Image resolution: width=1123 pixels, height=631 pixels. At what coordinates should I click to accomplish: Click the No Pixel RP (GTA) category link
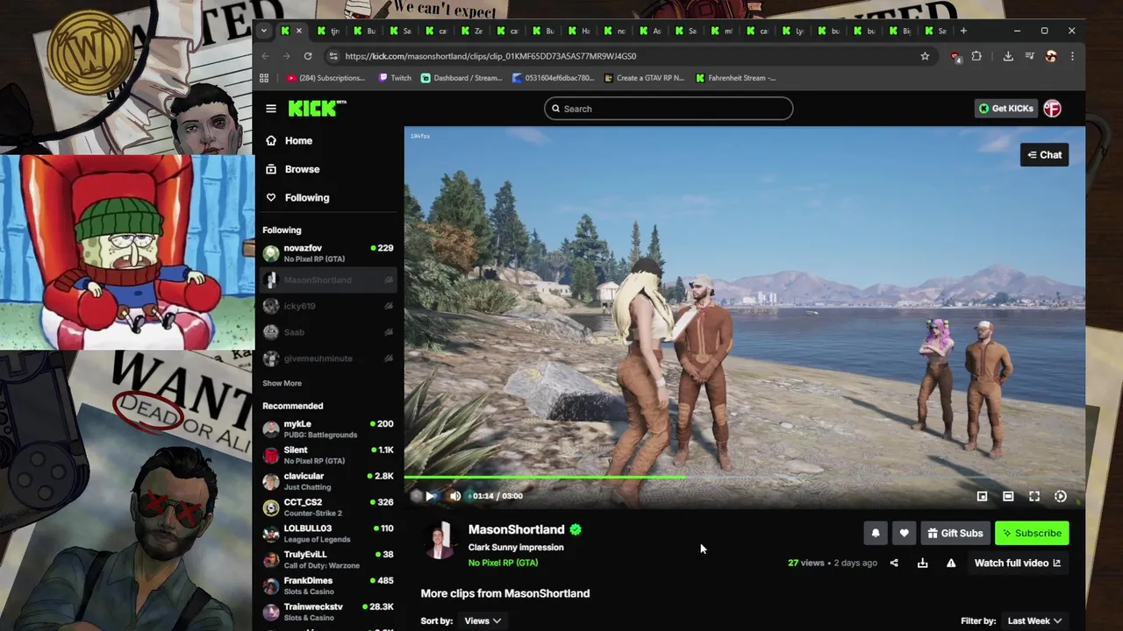point(503,563)
